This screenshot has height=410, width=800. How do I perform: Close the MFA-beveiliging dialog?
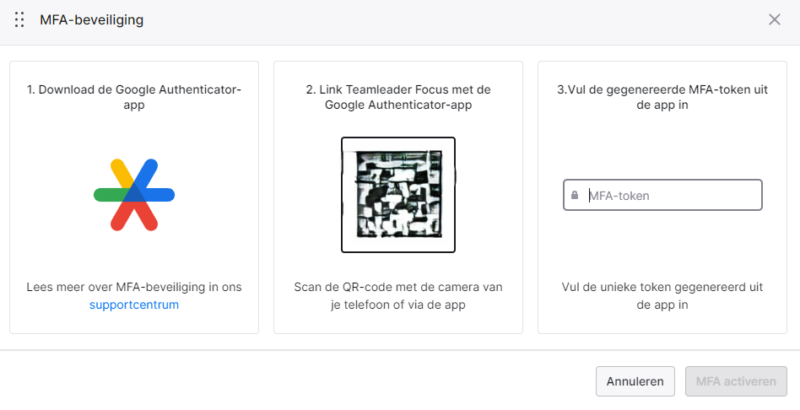(775, 19)
